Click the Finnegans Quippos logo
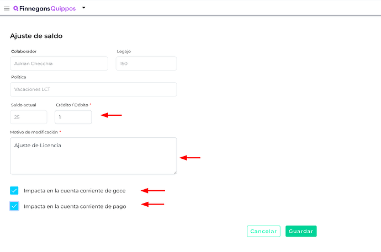 pos(44,8)
